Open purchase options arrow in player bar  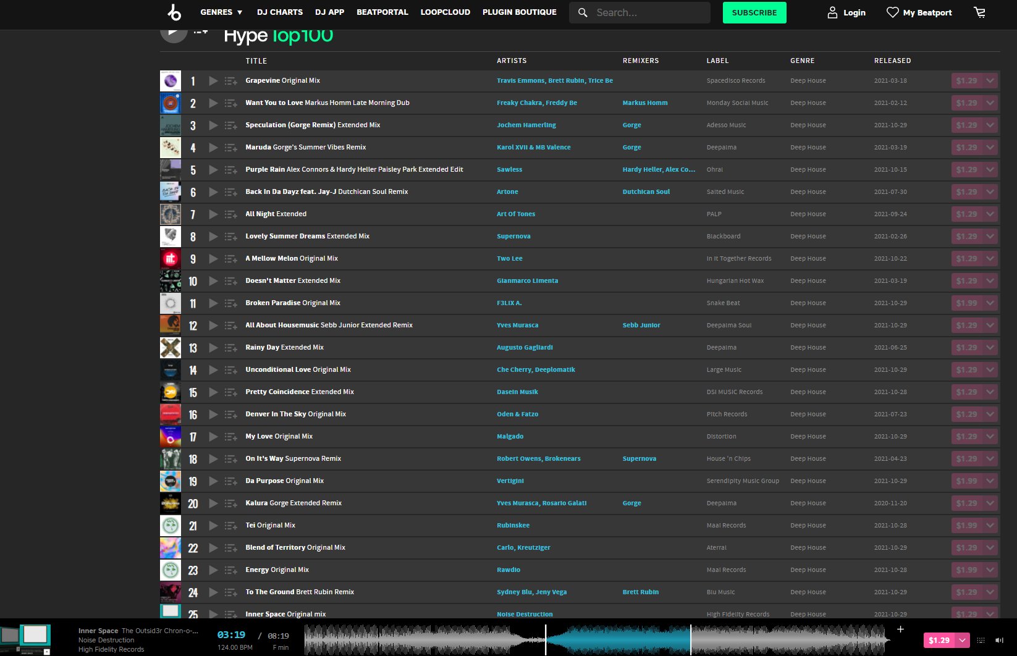coord(963,641)
